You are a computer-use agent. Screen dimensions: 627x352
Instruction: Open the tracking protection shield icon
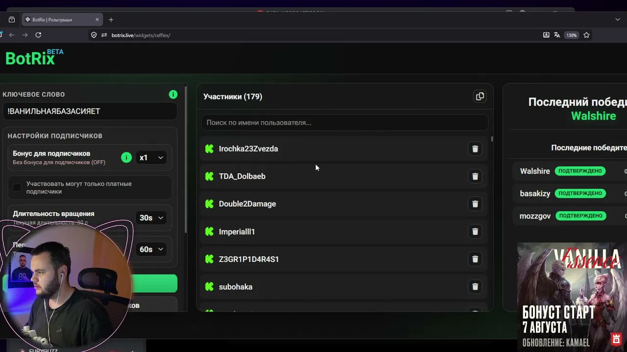pos(94,35)
